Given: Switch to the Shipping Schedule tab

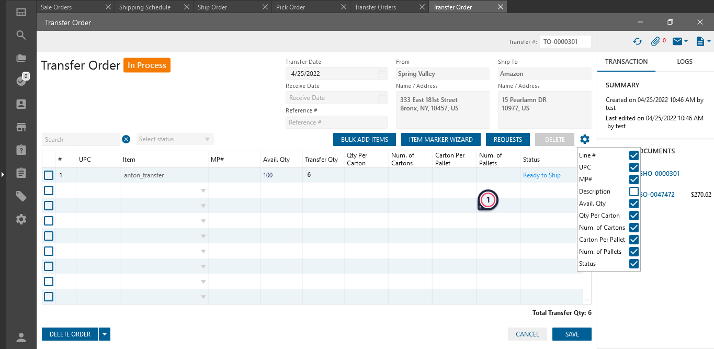Looking at the screenshot, I should (145, 7).
